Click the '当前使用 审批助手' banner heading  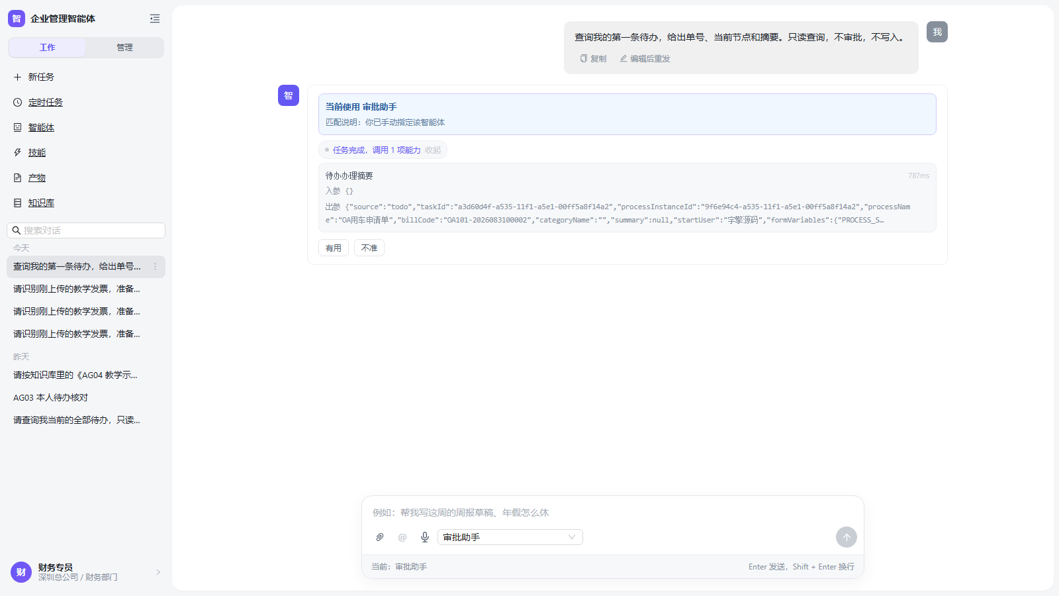(x=361, y=107)
